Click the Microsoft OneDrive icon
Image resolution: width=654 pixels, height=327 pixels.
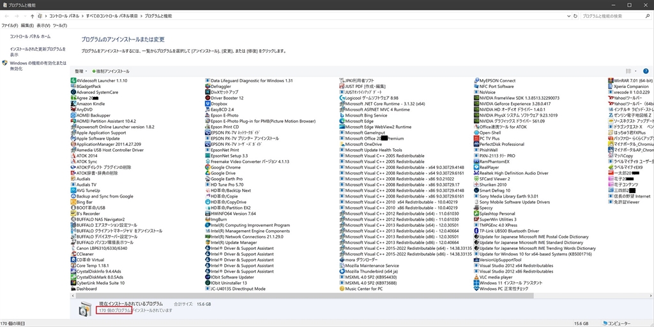point(342,144)
